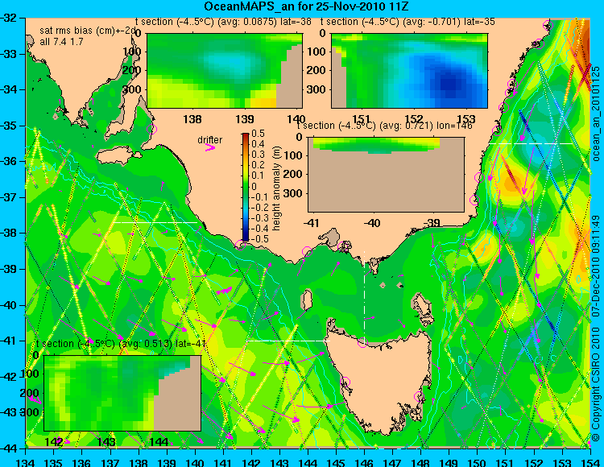This screenshot has width=604, height=467.
Task: Click the 'drifter' legend label
Action: tap(210, 140)
